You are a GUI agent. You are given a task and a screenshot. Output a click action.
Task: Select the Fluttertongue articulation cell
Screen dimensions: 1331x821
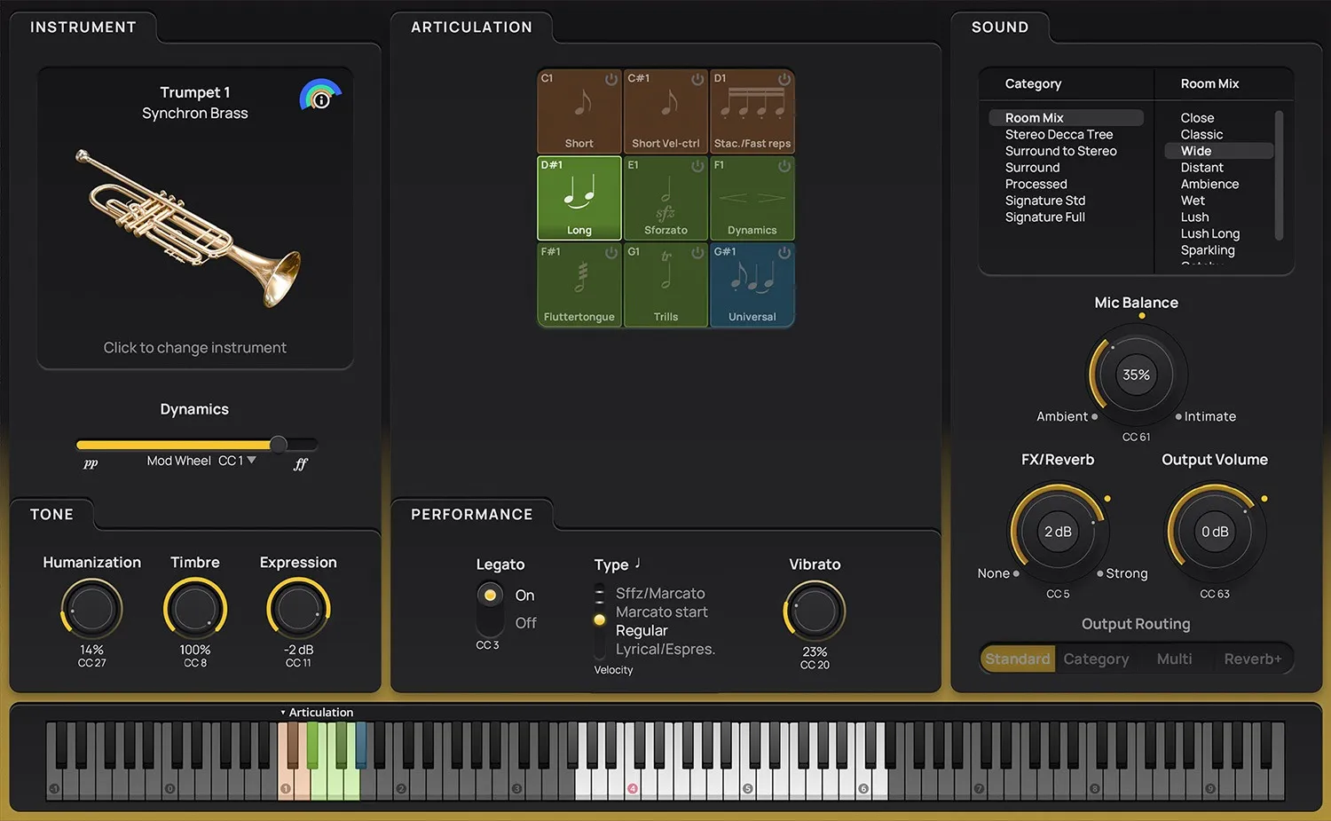pyautogui.click(x=579, y=285)
